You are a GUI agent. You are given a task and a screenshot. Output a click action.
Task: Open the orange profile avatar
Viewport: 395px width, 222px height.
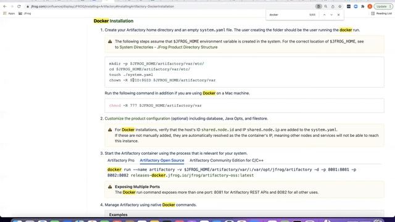tap(370, 7)
